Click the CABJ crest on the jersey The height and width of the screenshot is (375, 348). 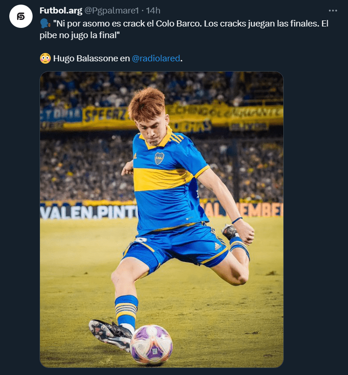(160, 158)
